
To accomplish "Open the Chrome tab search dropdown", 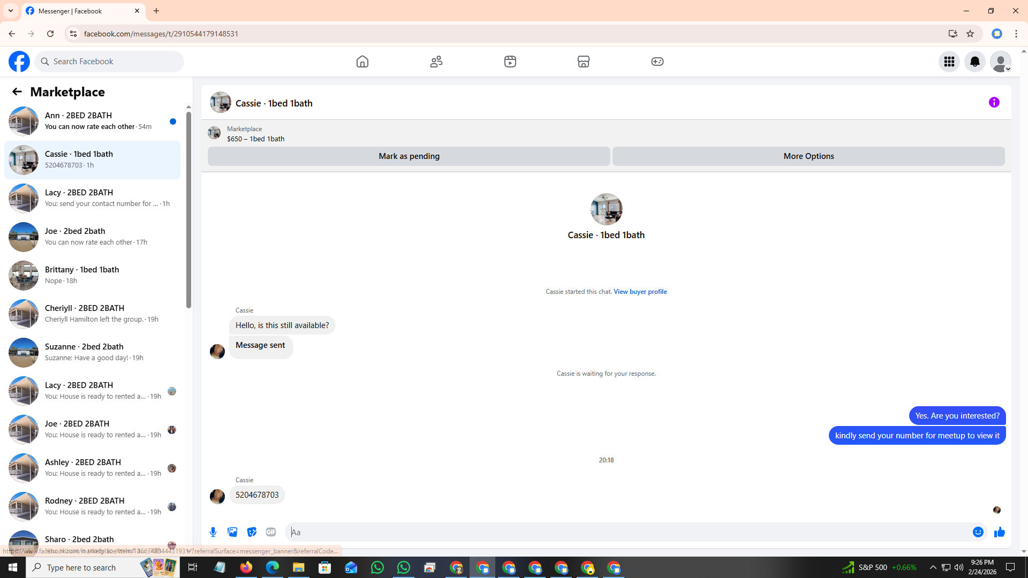I will click(10, 11).
